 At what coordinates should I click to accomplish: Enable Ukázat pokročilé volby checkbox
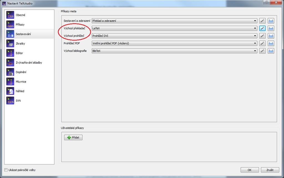click(6, 170)
